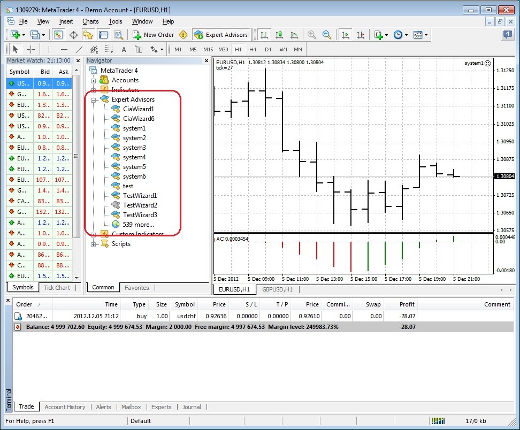Toggle the Terminal window icon
The image size is (520, 430).
pyautogui.click(x=103, y=35)
